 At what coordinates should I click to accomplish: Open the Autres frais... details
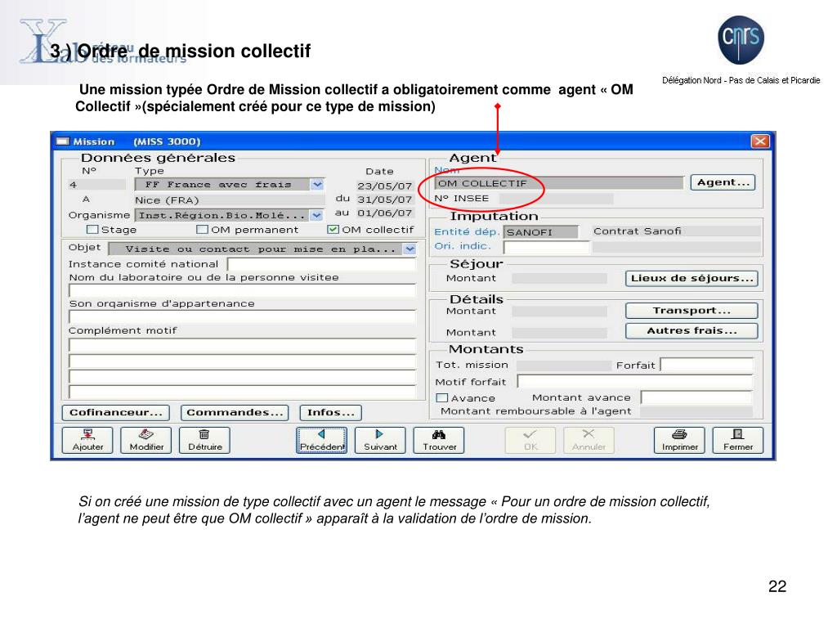click(x=692, y=331)
